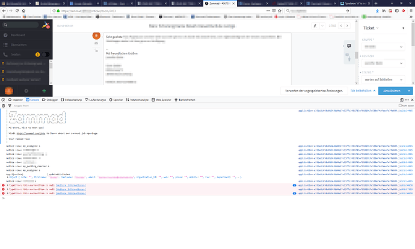Open the downloads arrow in browser toolbar
This screenshot has width=415, height=249.
pos(377,11)
